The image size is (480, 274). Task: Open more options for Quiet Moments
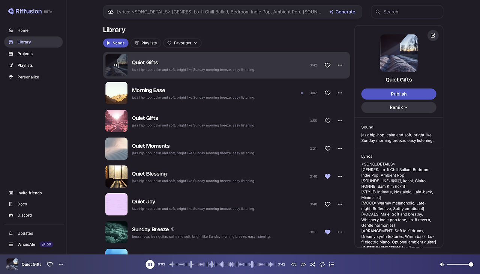pos(340,149)
